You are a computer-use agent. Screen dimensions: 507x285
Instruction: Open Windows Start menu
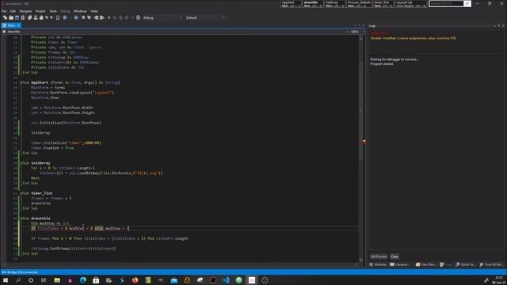(x=6, y=280)
